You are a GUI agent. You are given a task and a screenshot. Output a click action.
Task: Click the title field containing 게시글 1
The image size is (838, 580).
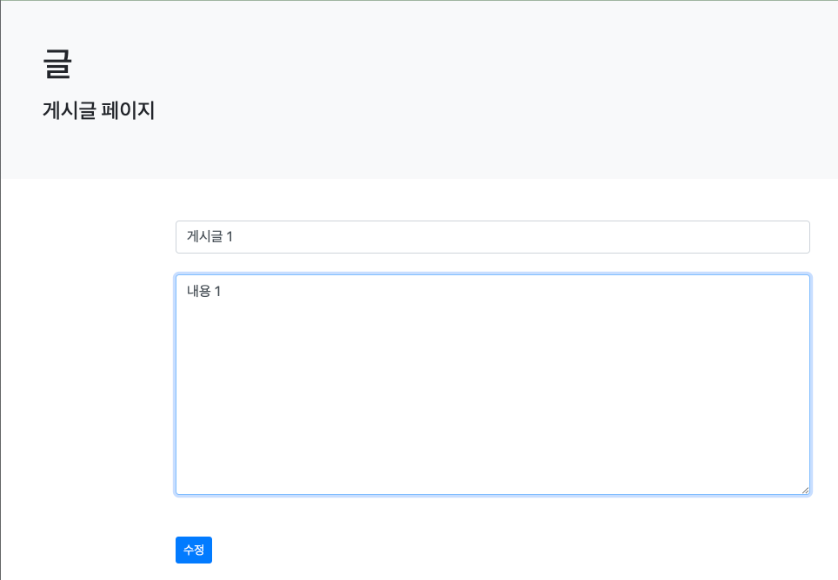click(492, 237)
